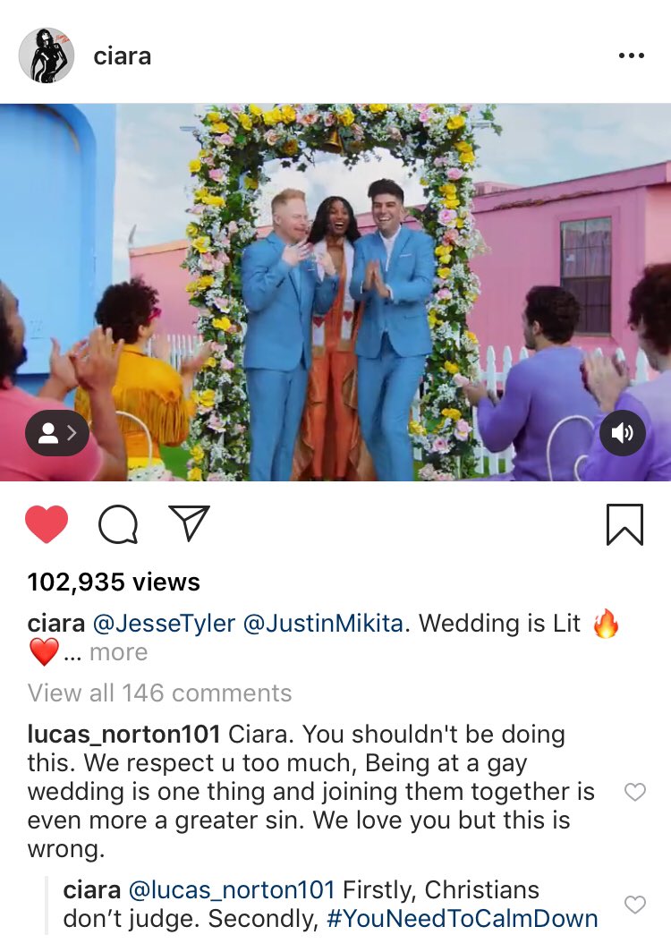
Task: Open the three-dot post options menu
Action: (631, 55)
